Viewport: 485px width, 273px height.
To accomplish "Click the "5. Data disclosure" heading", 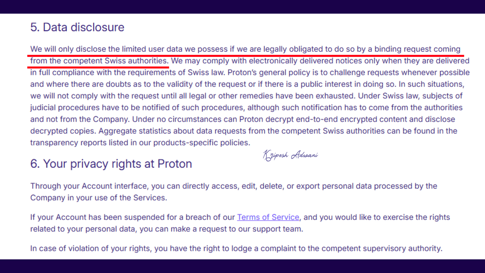I will (77, 27).
